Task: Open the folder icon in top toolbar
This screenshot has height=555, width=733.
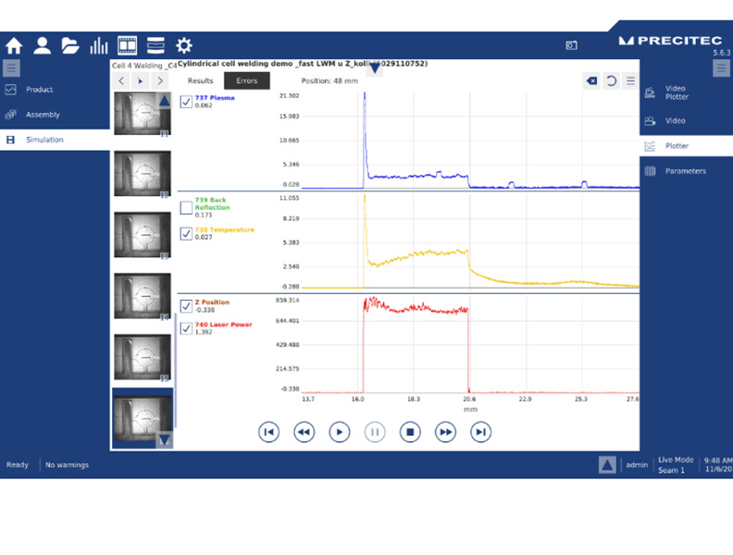Action: (70, 45)
